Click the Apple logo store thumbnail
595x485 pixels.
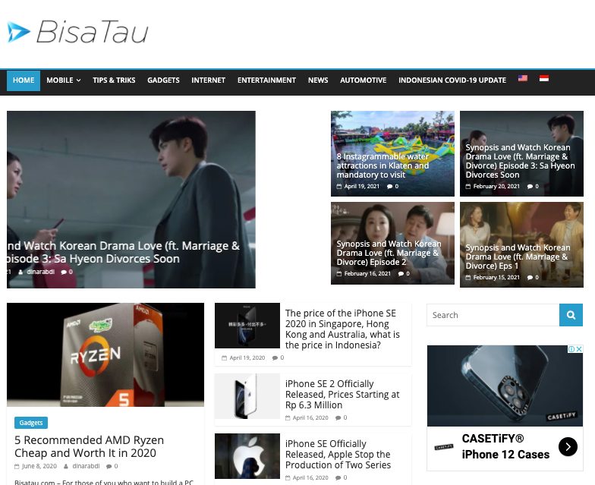point(247,456)
